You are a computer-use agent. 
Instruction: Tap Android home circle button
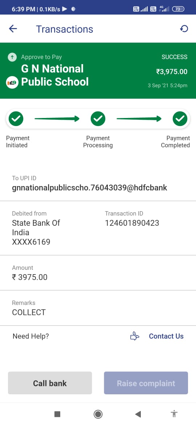click(x=98, y=414)
